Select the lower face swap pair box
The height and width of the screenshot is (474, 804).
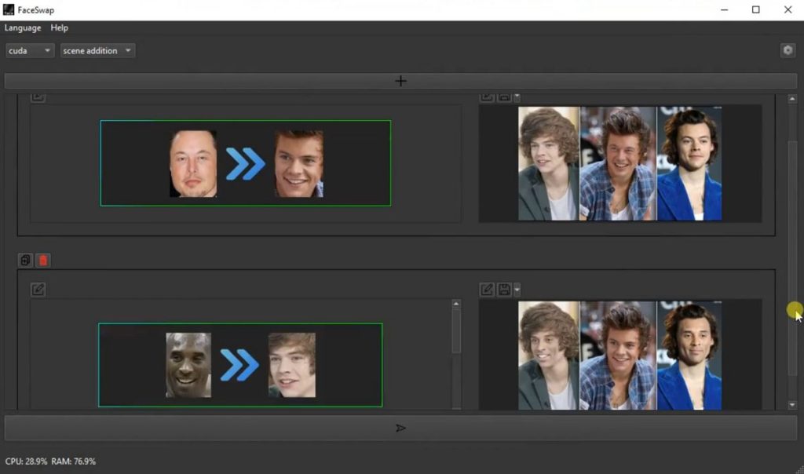click(240, 365)
